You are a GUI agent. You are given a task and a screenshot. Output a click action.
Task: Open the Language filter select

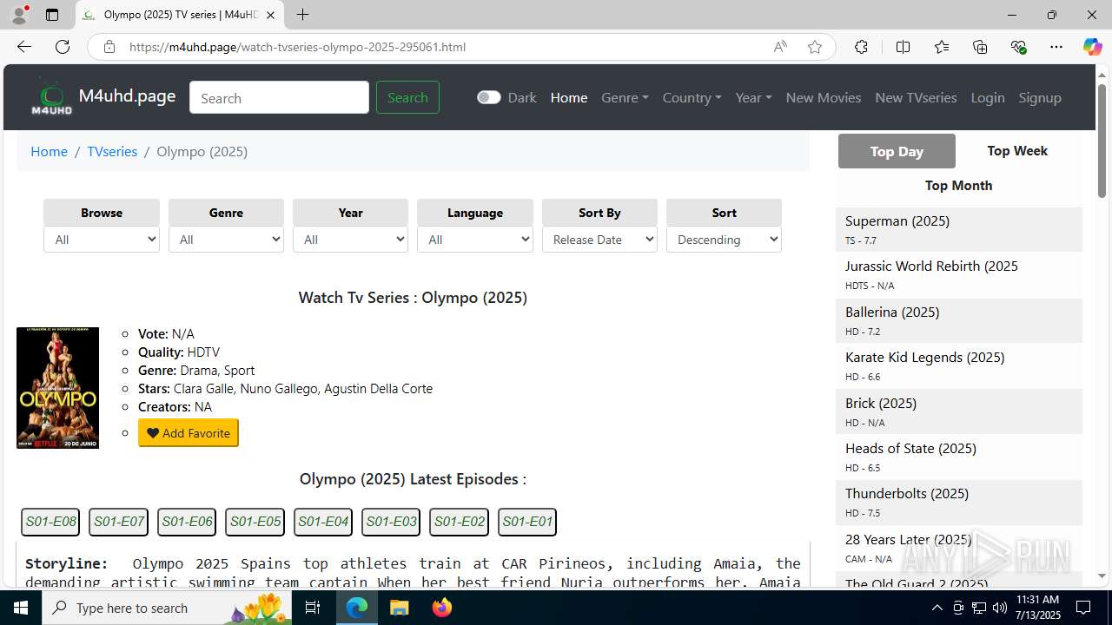coord(474,240)
